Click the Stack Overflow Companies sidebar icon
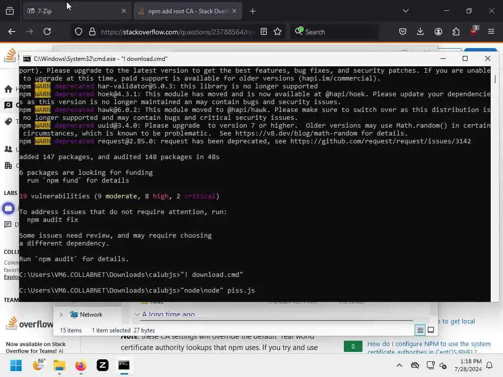Viewport: 503px width, 377px height. (8, 165)
